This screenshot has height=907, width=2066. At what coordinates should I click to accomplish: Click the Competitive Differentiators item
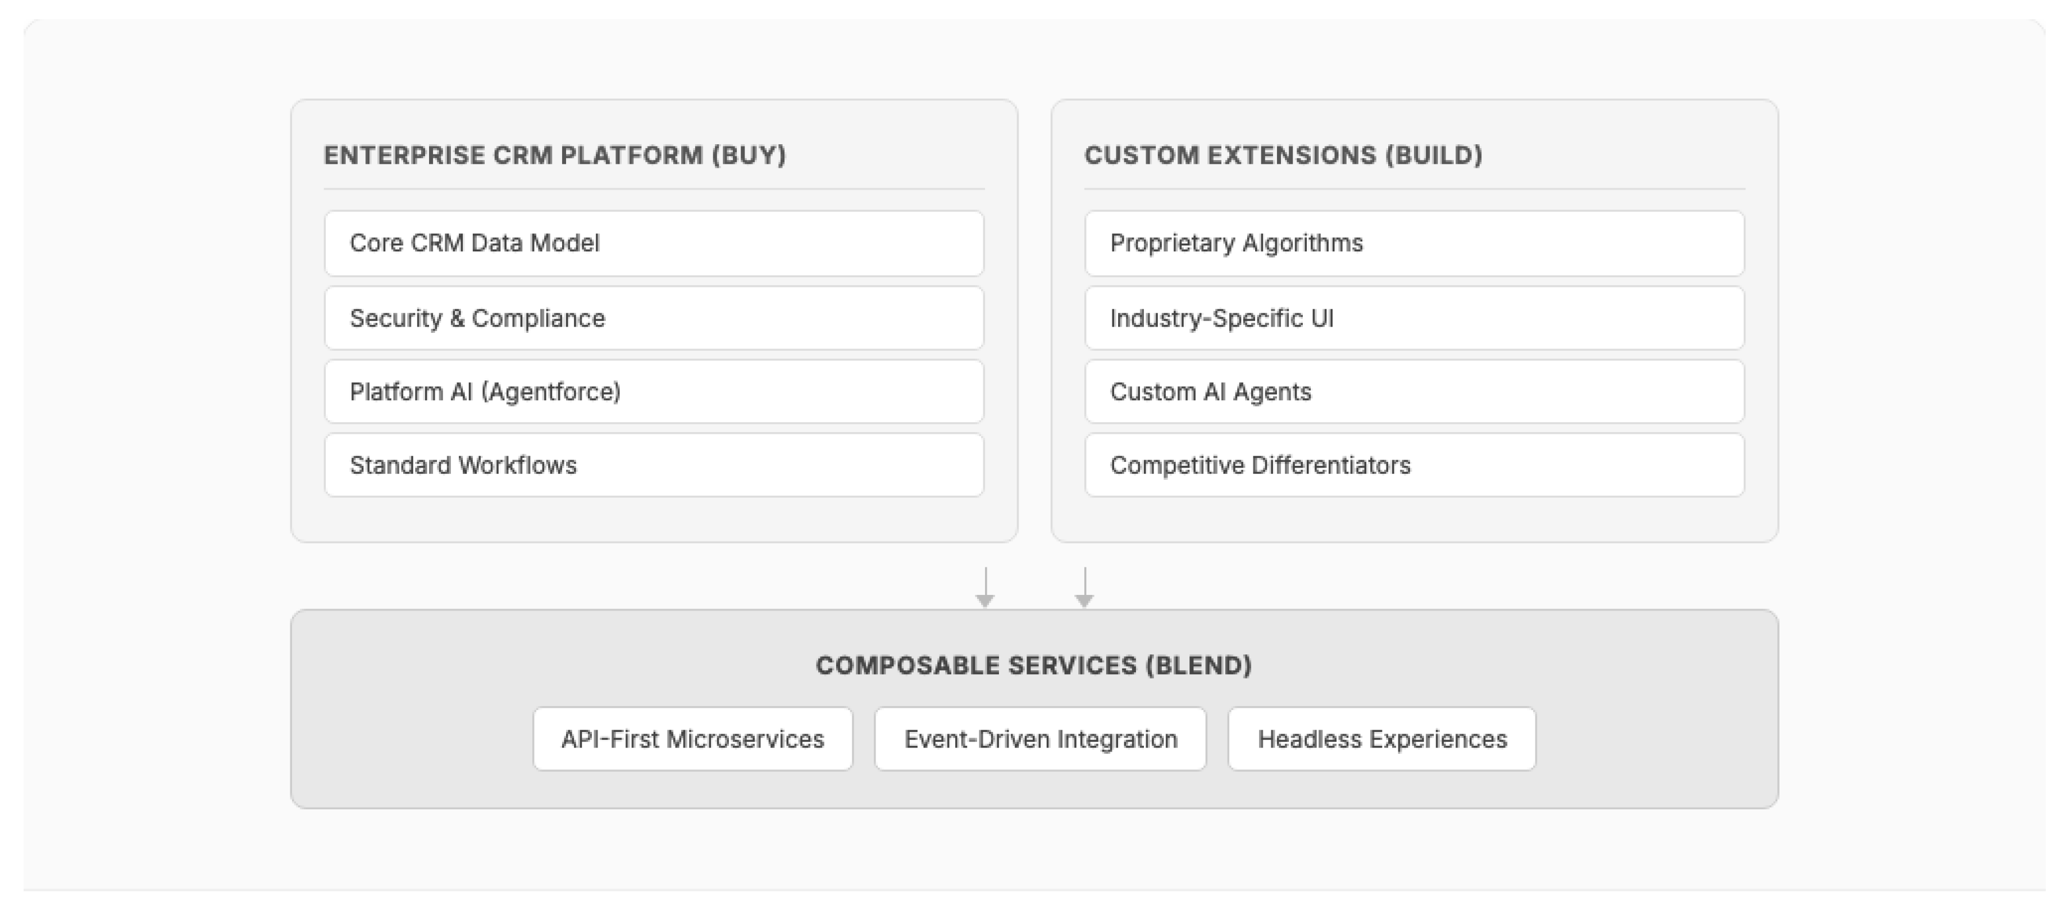(x=1414, y=465)
